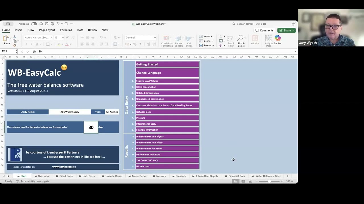
Task: Open the document title dropdown chevron
Action: tap(165, 24)
